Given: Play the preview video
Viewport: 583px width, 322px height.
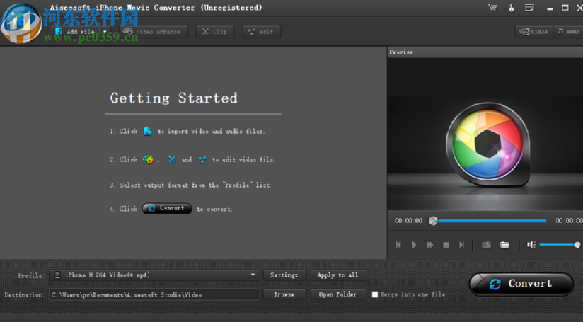Looking at the screenshot, I should click(x=414, y=245).
